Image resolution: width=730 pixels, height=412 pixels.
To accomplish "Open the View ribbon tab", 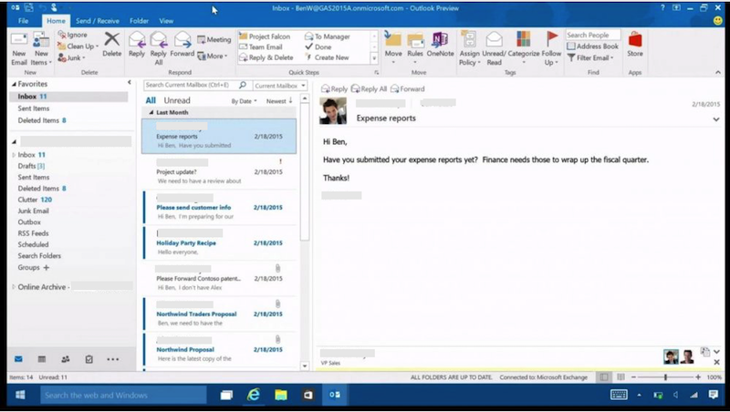I will click(x=166, y=21).
